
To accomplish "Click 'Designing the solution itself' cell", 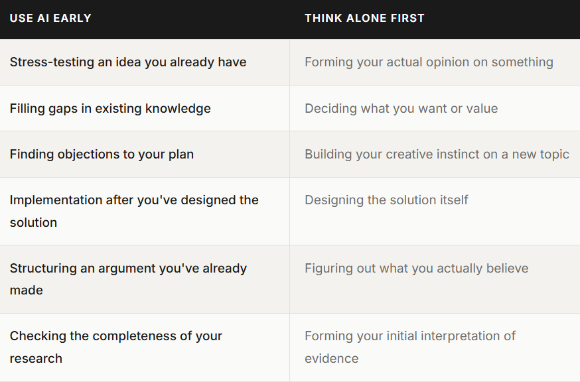I will pos(435,211).
